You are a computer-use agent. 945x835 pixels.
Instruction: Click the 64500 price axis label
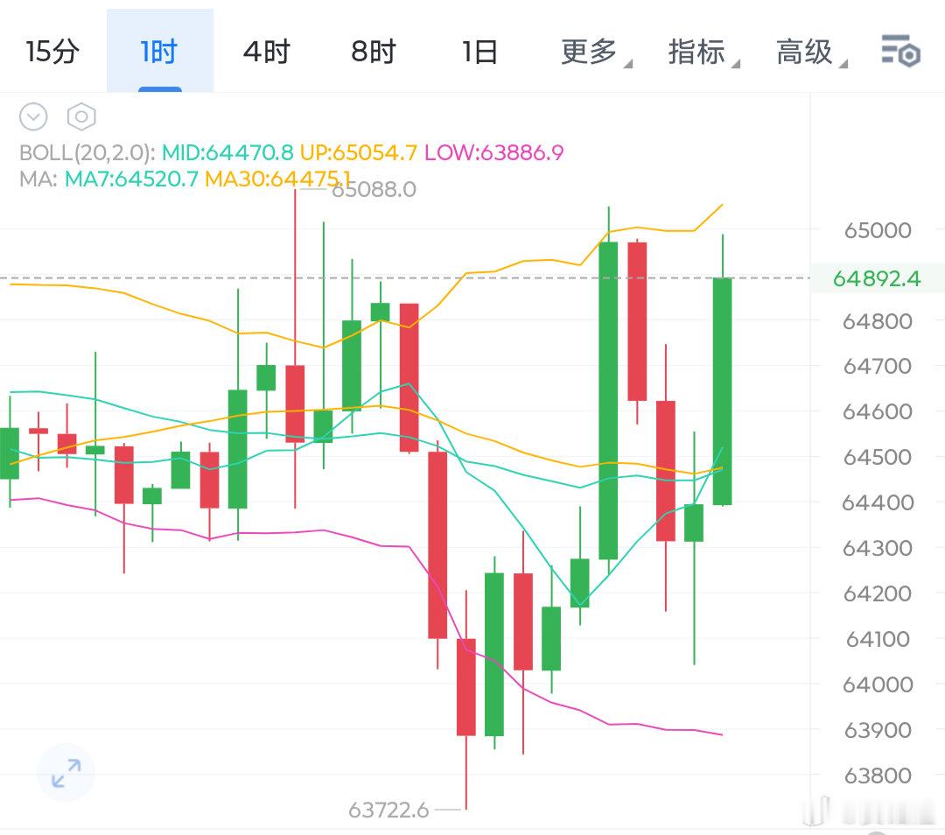(x=878, y=457)
